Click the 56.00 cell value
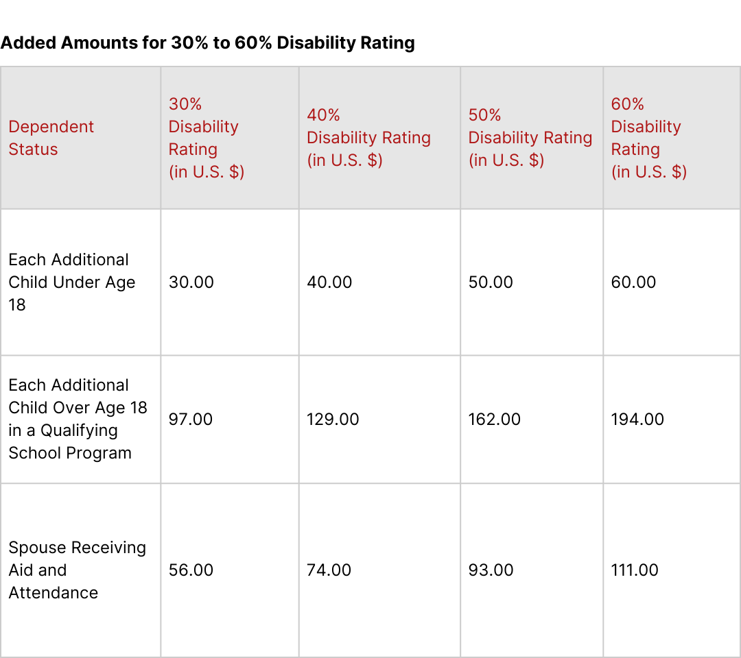This screenshot has height=658, width=741. [191, 570]
